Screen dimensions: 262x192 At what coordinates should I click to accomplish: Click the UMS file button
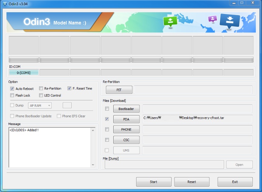[x=126, y=150]
